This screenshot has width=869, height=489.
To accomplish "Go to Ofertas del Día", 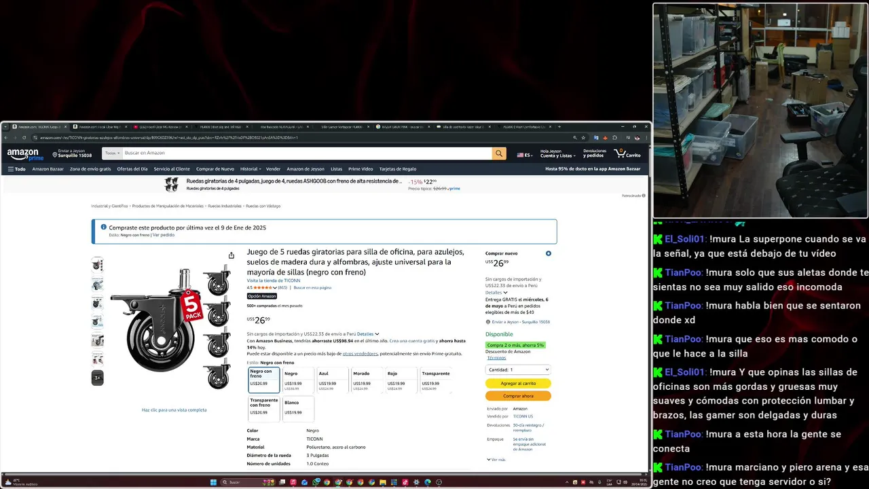I will [x=132, y=169].
